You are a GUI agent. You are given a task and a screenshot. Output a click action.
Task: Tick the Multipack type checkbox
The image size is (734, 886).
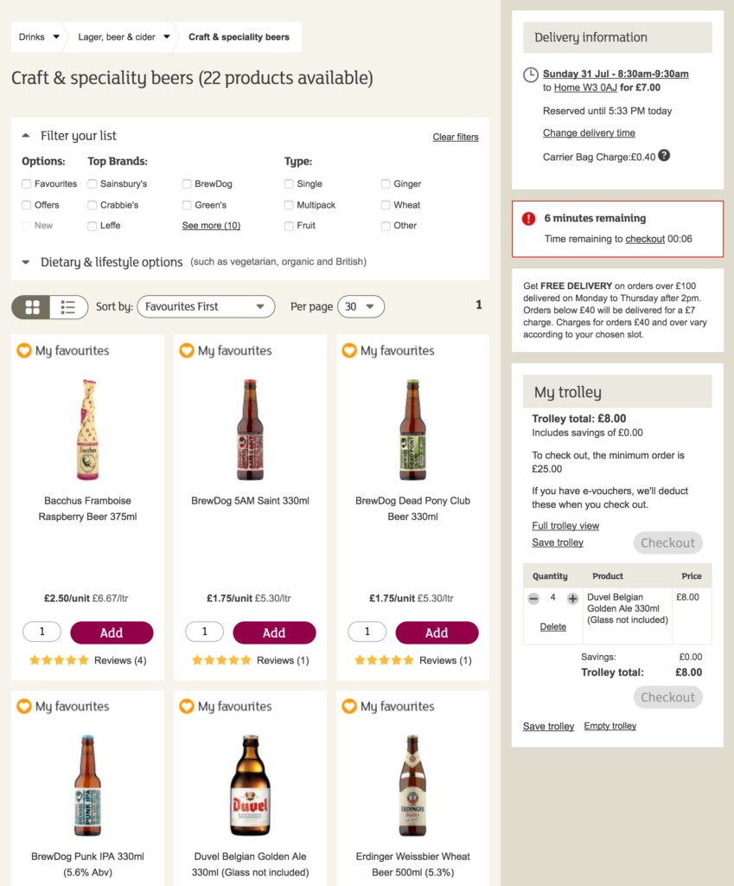[x=289, y=204]
